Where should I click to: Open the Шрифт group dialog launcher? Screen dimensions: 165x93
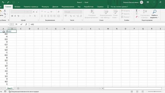[38, 20]
